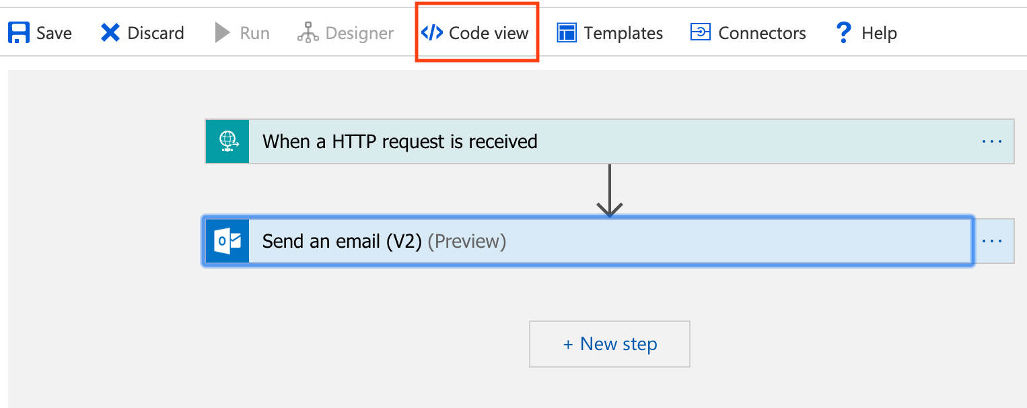Open the Connectors label in toolbar
This screenshot has width=1027, height=408.
tap(762, 33)
